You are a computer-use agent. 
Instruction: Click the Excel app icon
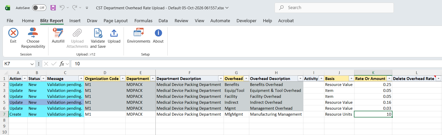(x=8, y=8)
